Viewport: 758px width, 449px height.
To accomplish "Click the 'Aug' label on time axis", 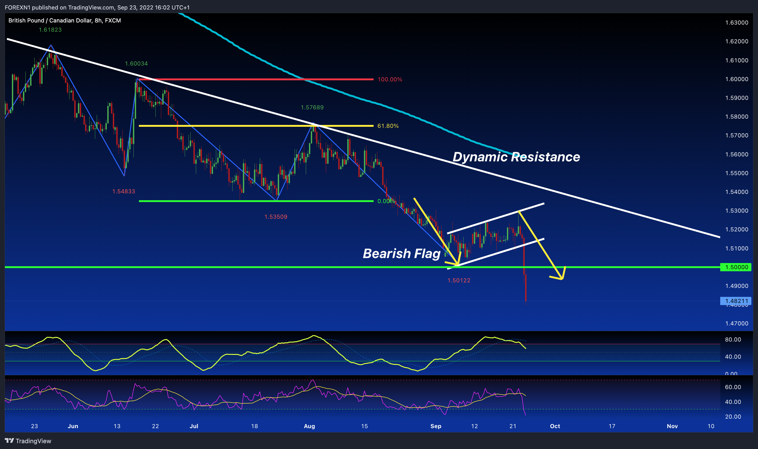I will click(309, 426).
